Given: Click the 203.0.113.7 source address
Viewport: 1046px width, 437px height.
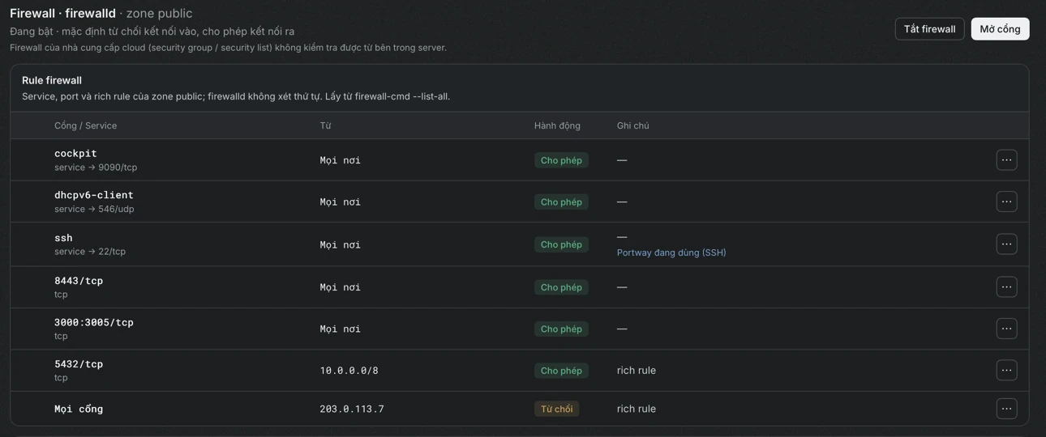Looking at the screenshot, I should pos(352,409).
